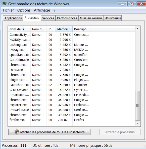Sort by the Nom d'... user column header

[38, 29]
